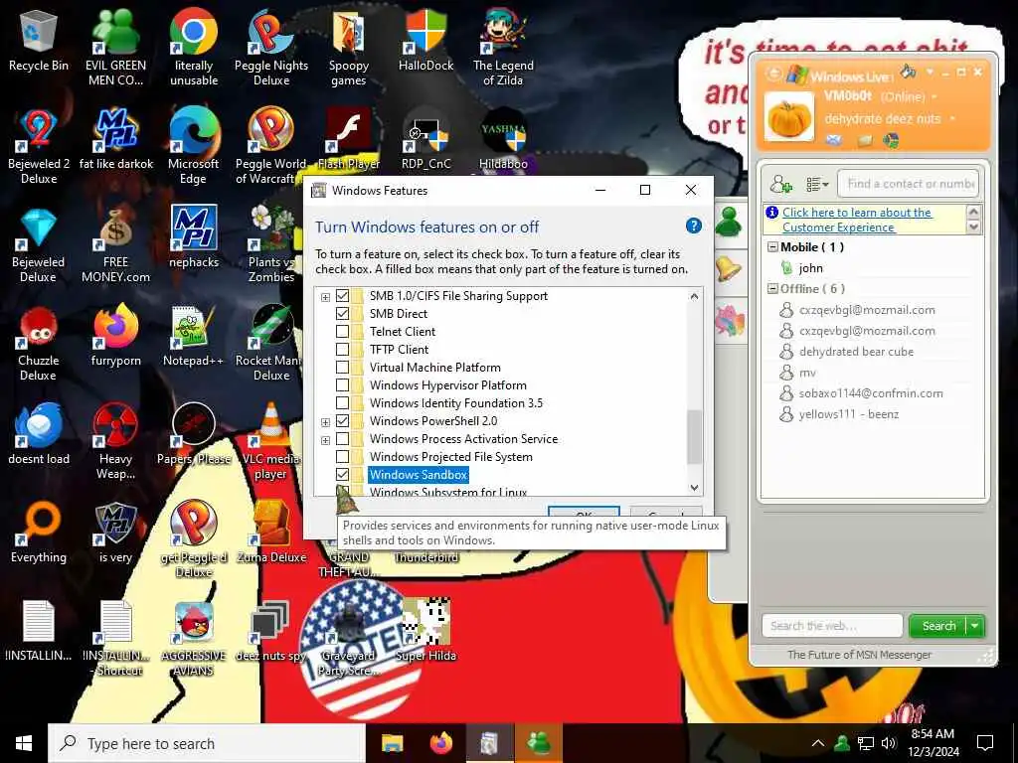The image size is (1018, 763).
Task: Open the Spoopy games folder icon
Action: tap(349, 47)
